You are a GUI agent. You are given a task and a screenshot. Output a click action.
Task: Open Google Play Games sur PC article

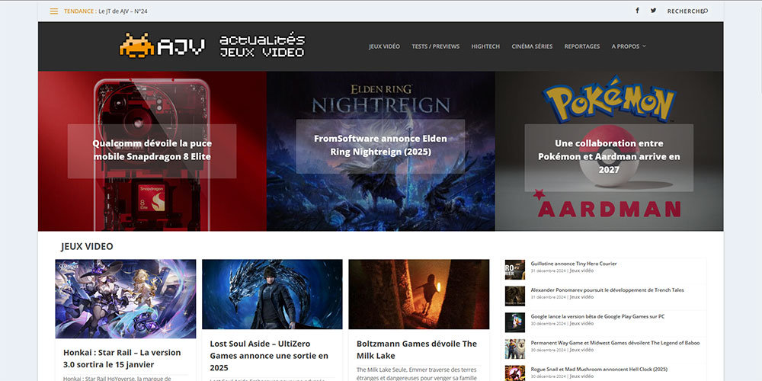pyautogui.click(x=597, y=316)
